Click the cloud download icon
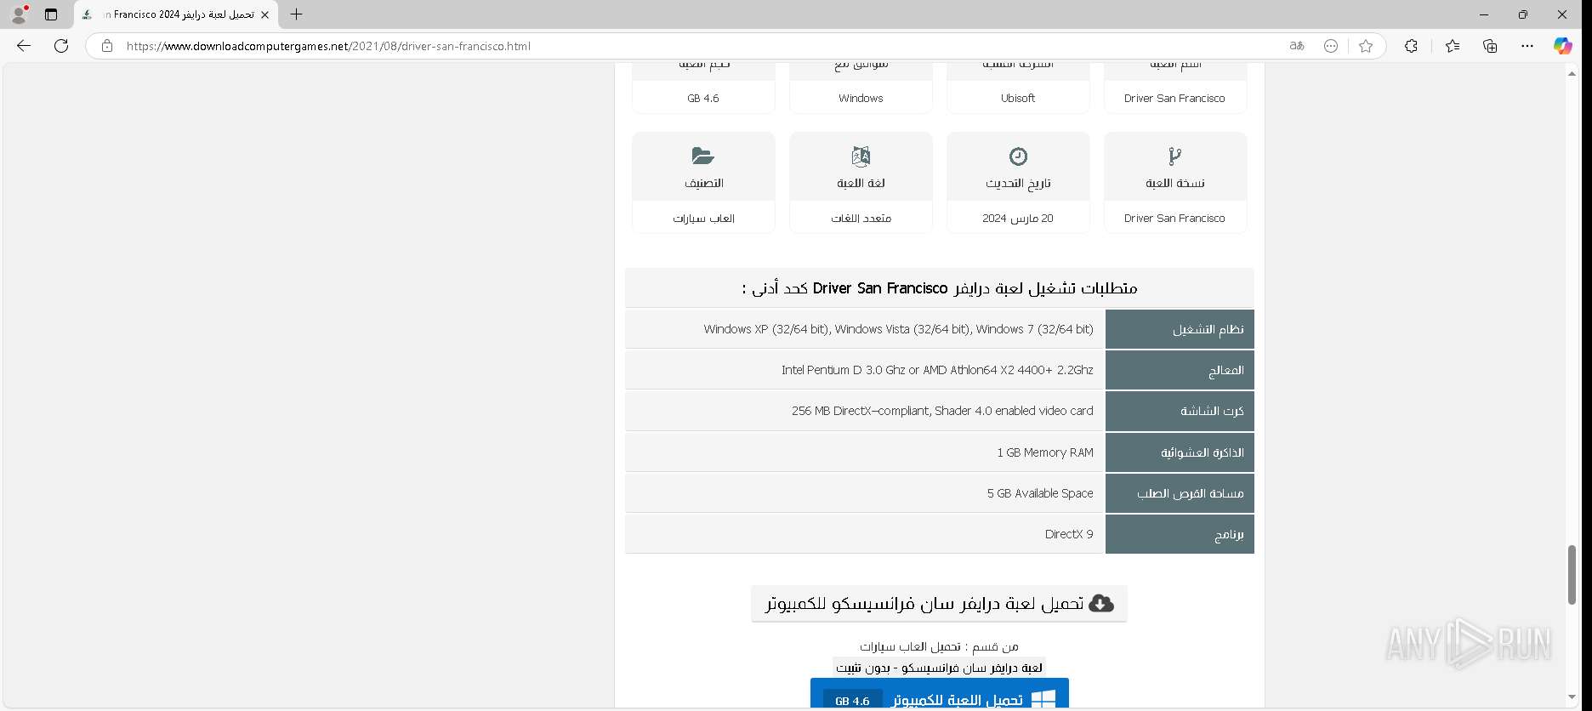Viewport: 1592px width, 711px height. point(1101,603)
